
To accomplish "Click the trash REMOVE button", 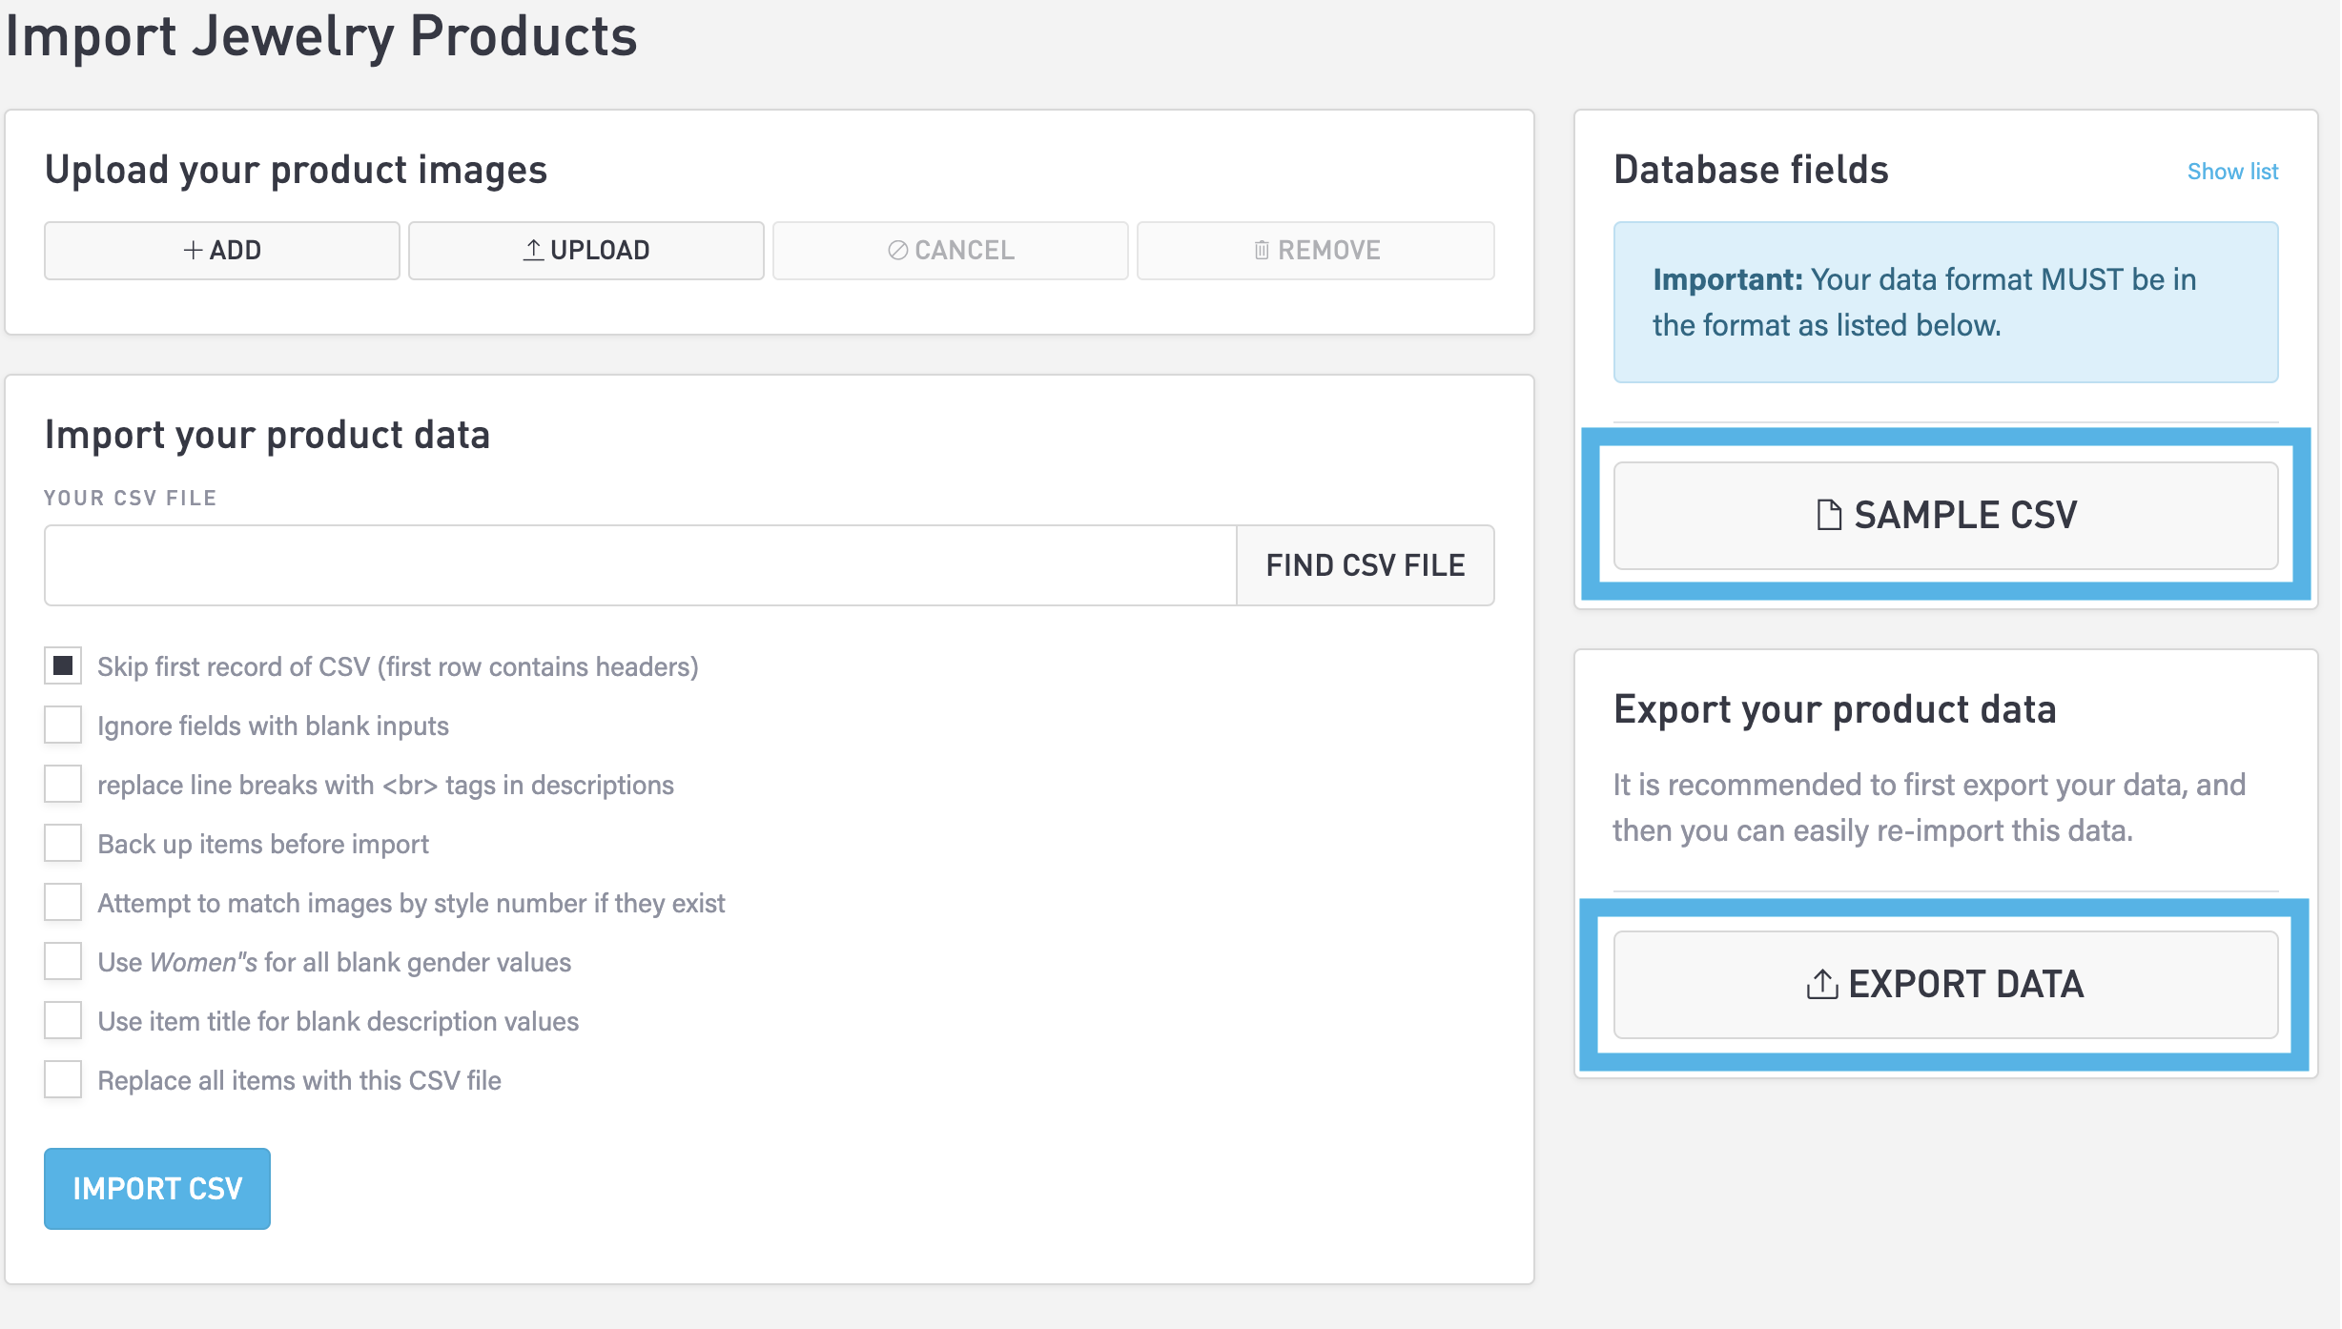I will tap(1315, 251).
